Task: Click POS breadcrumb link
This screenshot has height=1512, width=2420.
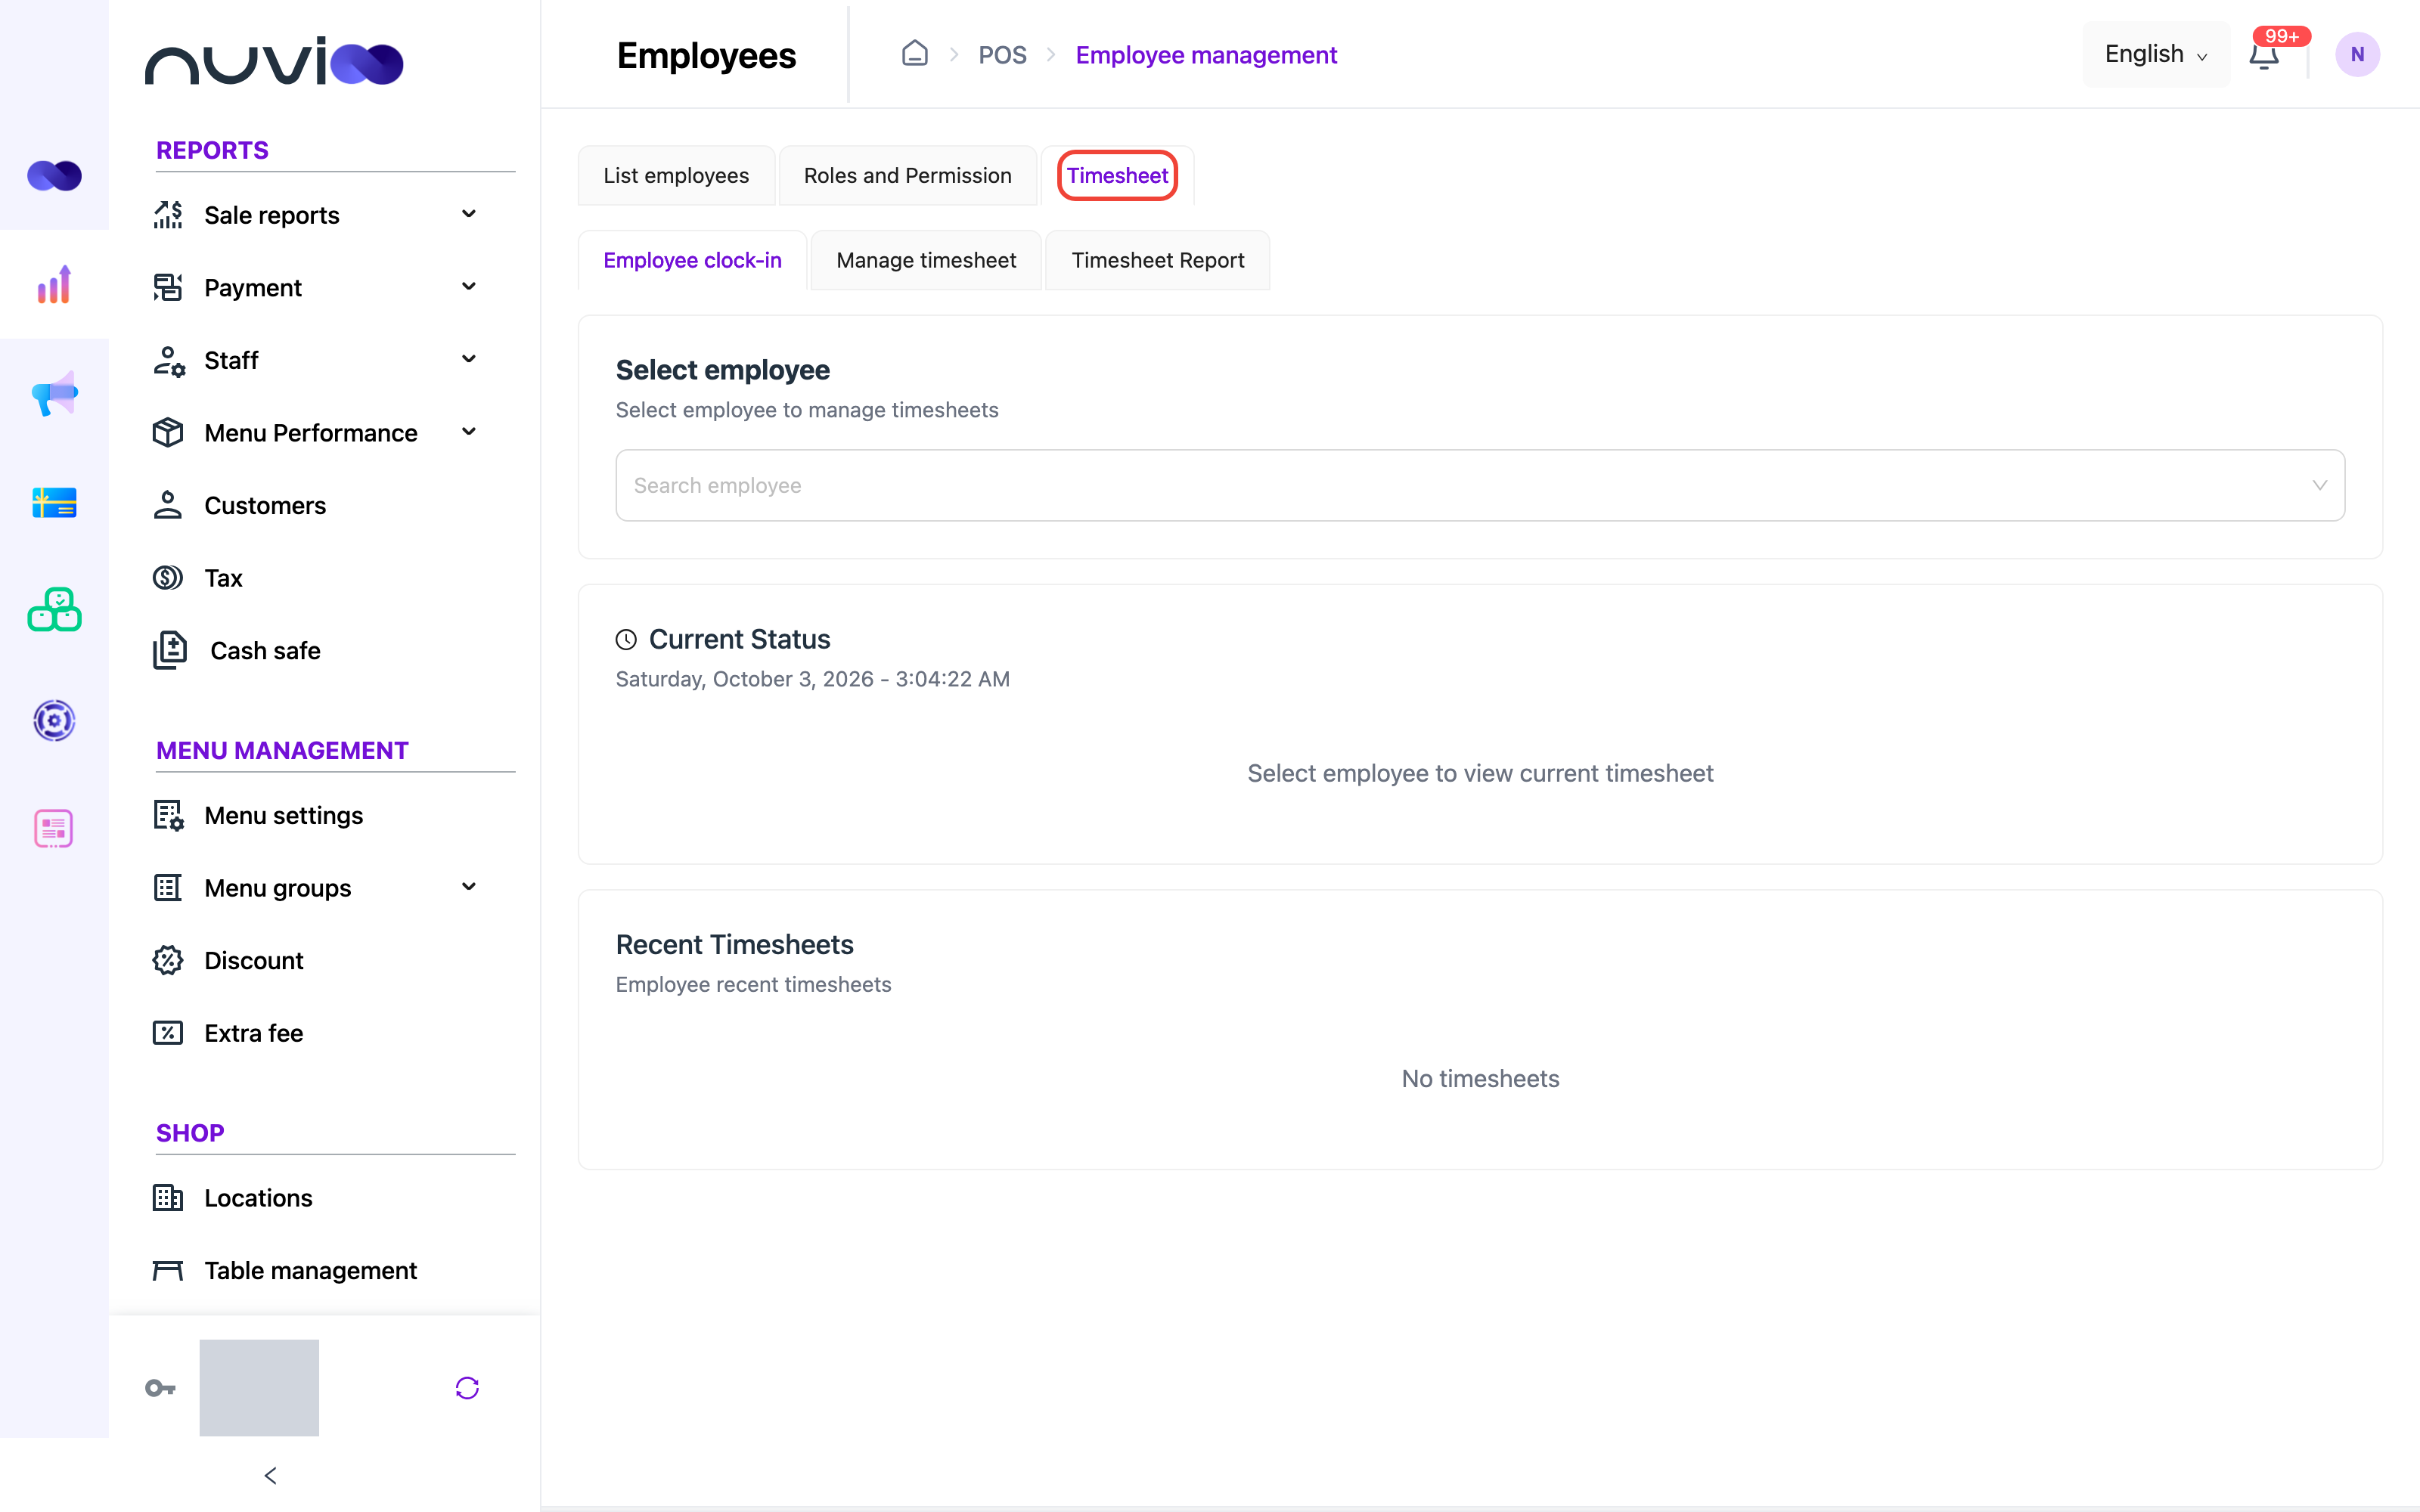Action: 1002,55
